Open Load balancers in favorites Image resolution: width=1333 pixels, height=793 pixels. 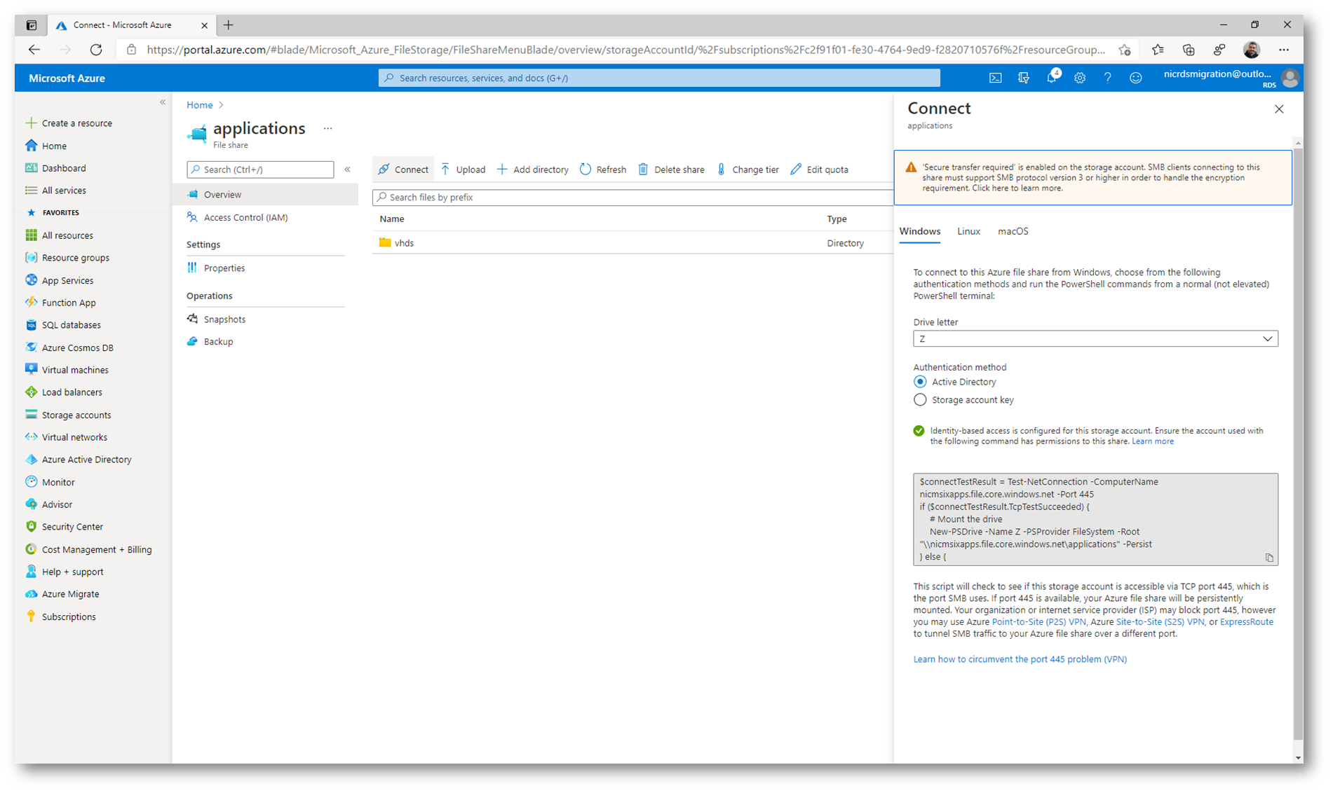tap(72, 392)
